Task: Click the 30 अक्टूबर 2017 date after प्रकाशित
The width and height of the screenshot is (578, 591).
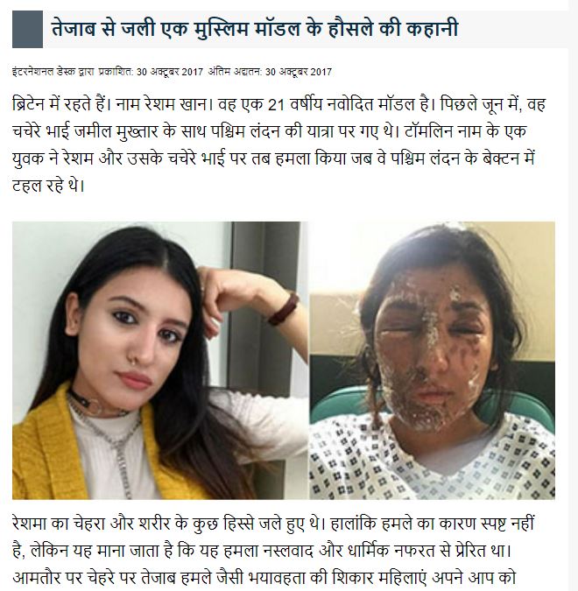Action: point(170,72)
